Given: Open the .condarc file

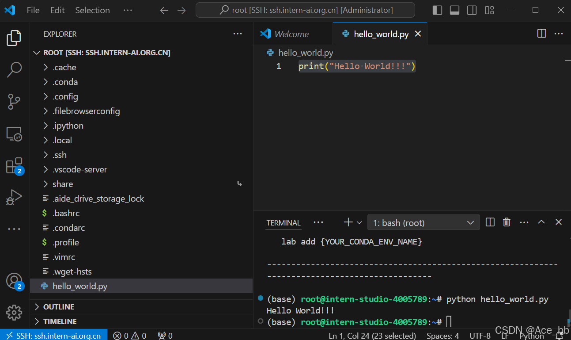Looking at the screenshot, I should [x=141, y=228].
